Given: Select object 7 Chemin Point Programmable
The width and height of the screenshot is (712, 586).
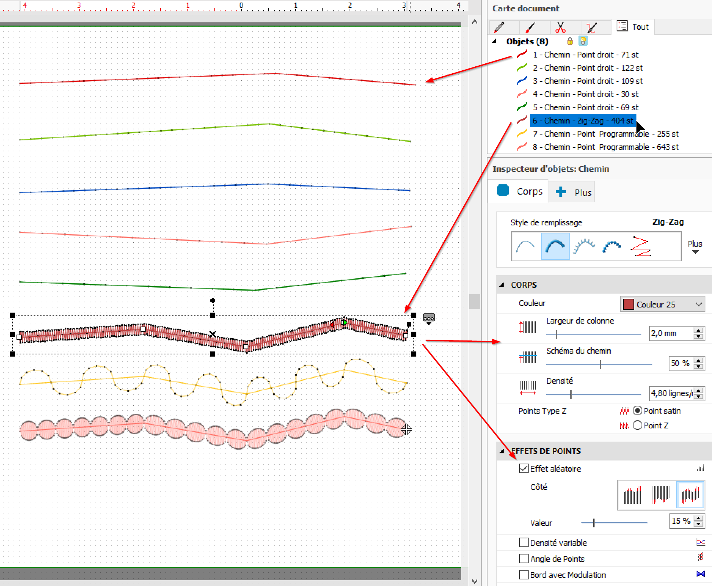Looking at the screenshot, I should coord(605,134).
